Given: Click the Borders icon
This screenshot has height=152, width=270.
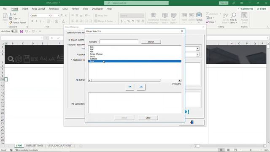Looking at the screenshot, I should 49,21.
